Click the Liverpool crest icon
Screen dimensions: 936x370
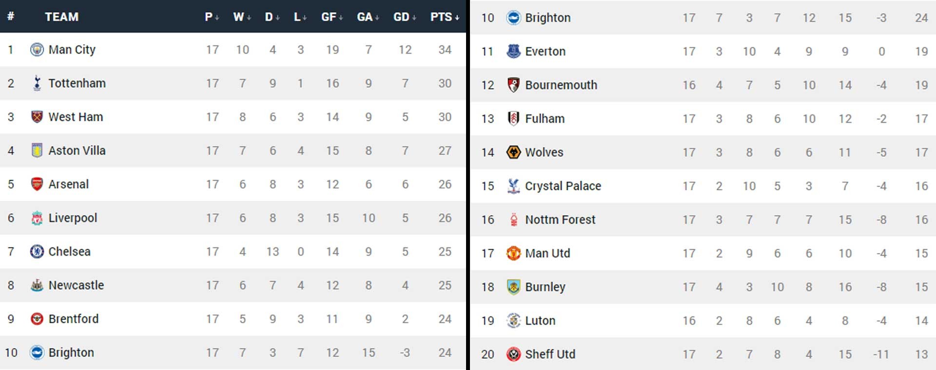[37, 218]
